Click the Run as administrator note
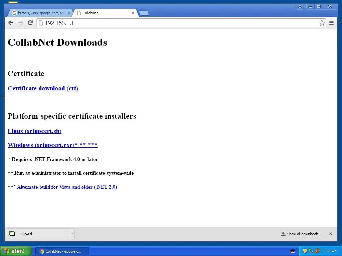This screenshot has height=256, width=342. (x=71, y=173)
